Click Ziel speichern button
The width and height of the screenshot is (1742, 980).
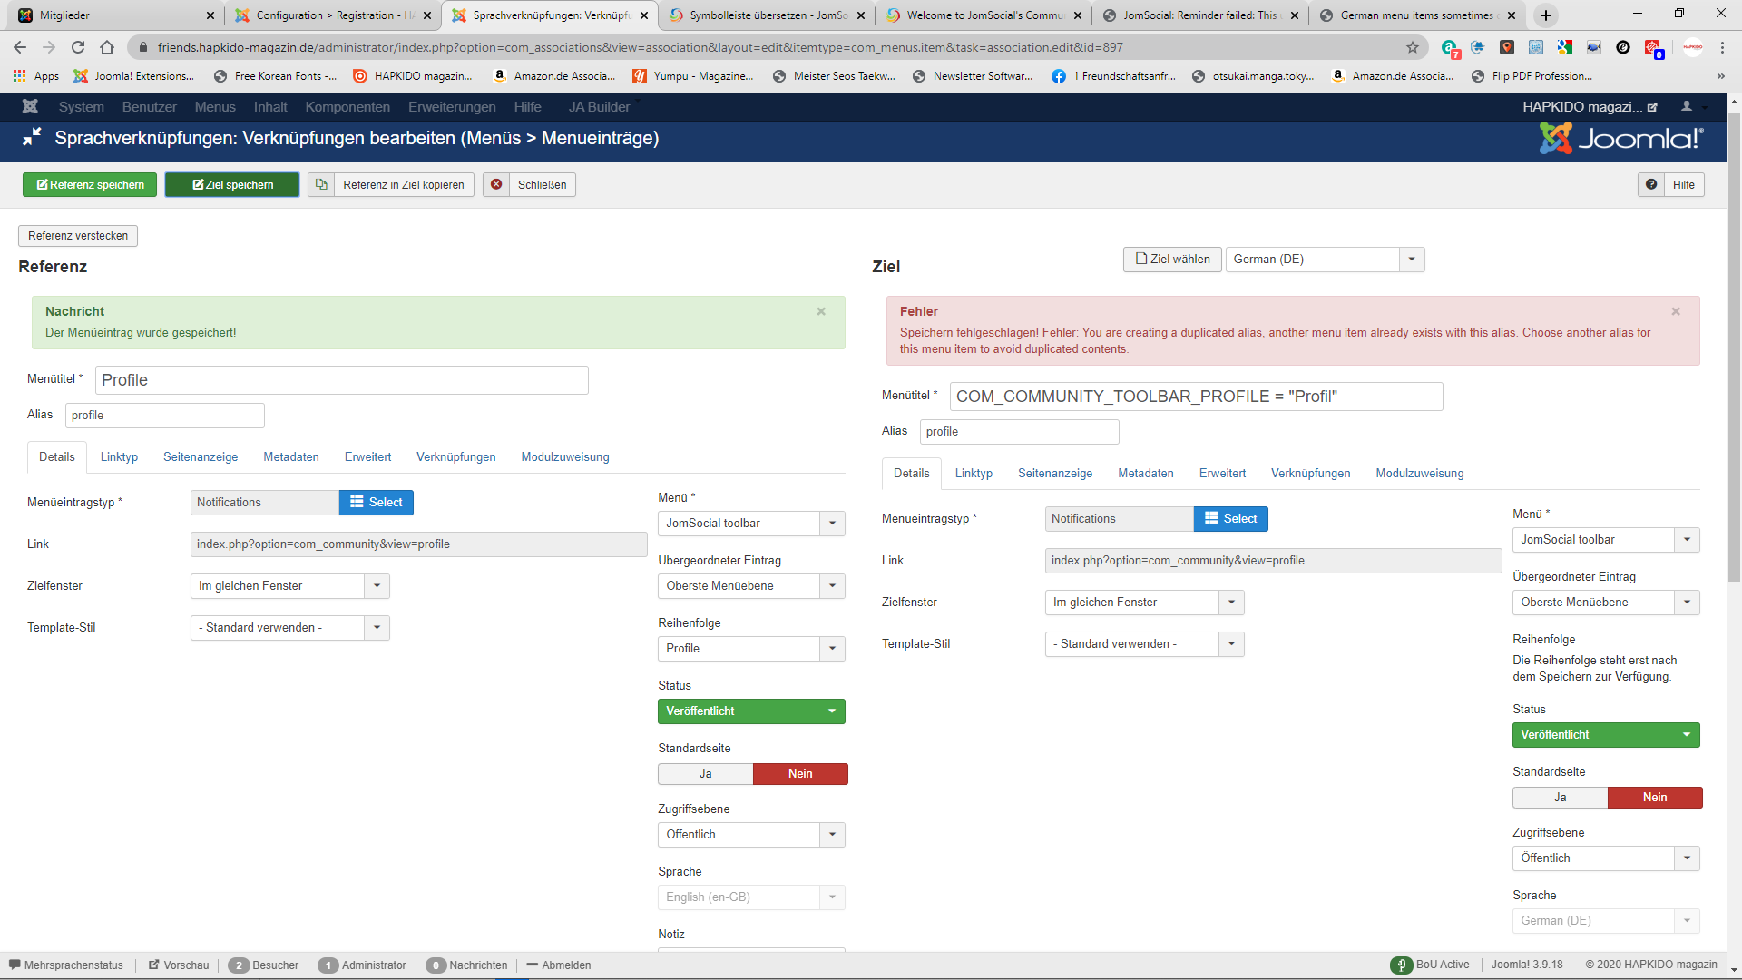(232, 185)
